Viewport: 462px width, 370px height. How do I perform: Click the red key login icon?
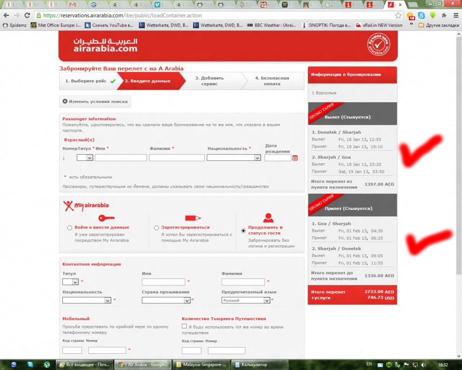106,218
